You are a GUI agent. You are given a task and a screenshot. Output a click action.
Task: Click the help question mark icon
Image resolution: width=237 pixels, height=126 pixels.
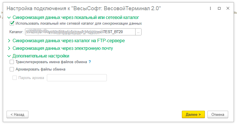coord(90,62)
